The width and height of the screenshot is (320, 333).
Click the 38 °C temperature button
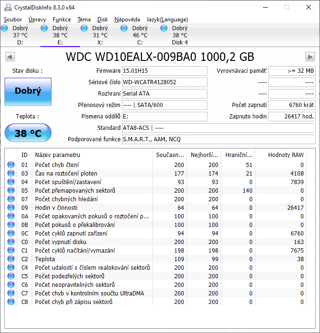[x=28, y=133]
